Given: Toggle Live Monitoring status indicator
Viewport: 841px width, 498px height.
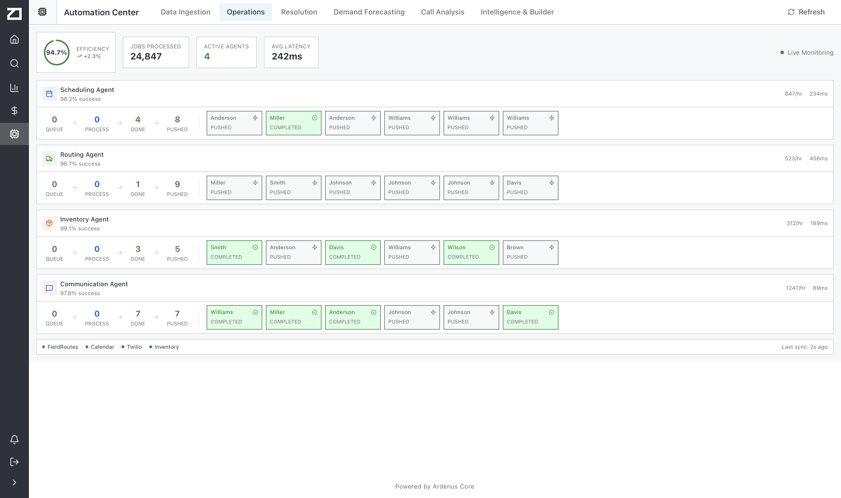Looking at the screenshot, I should pyautogui.click(x=782, y=52).
